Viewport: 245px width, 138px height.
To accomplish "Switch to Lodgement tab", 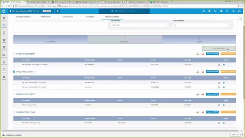I will click(90, 17).
